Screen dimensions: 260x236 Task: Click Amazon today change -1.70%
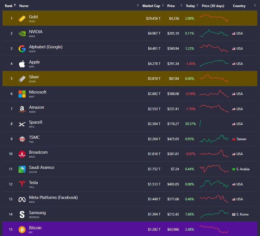[x=190, y=109]
